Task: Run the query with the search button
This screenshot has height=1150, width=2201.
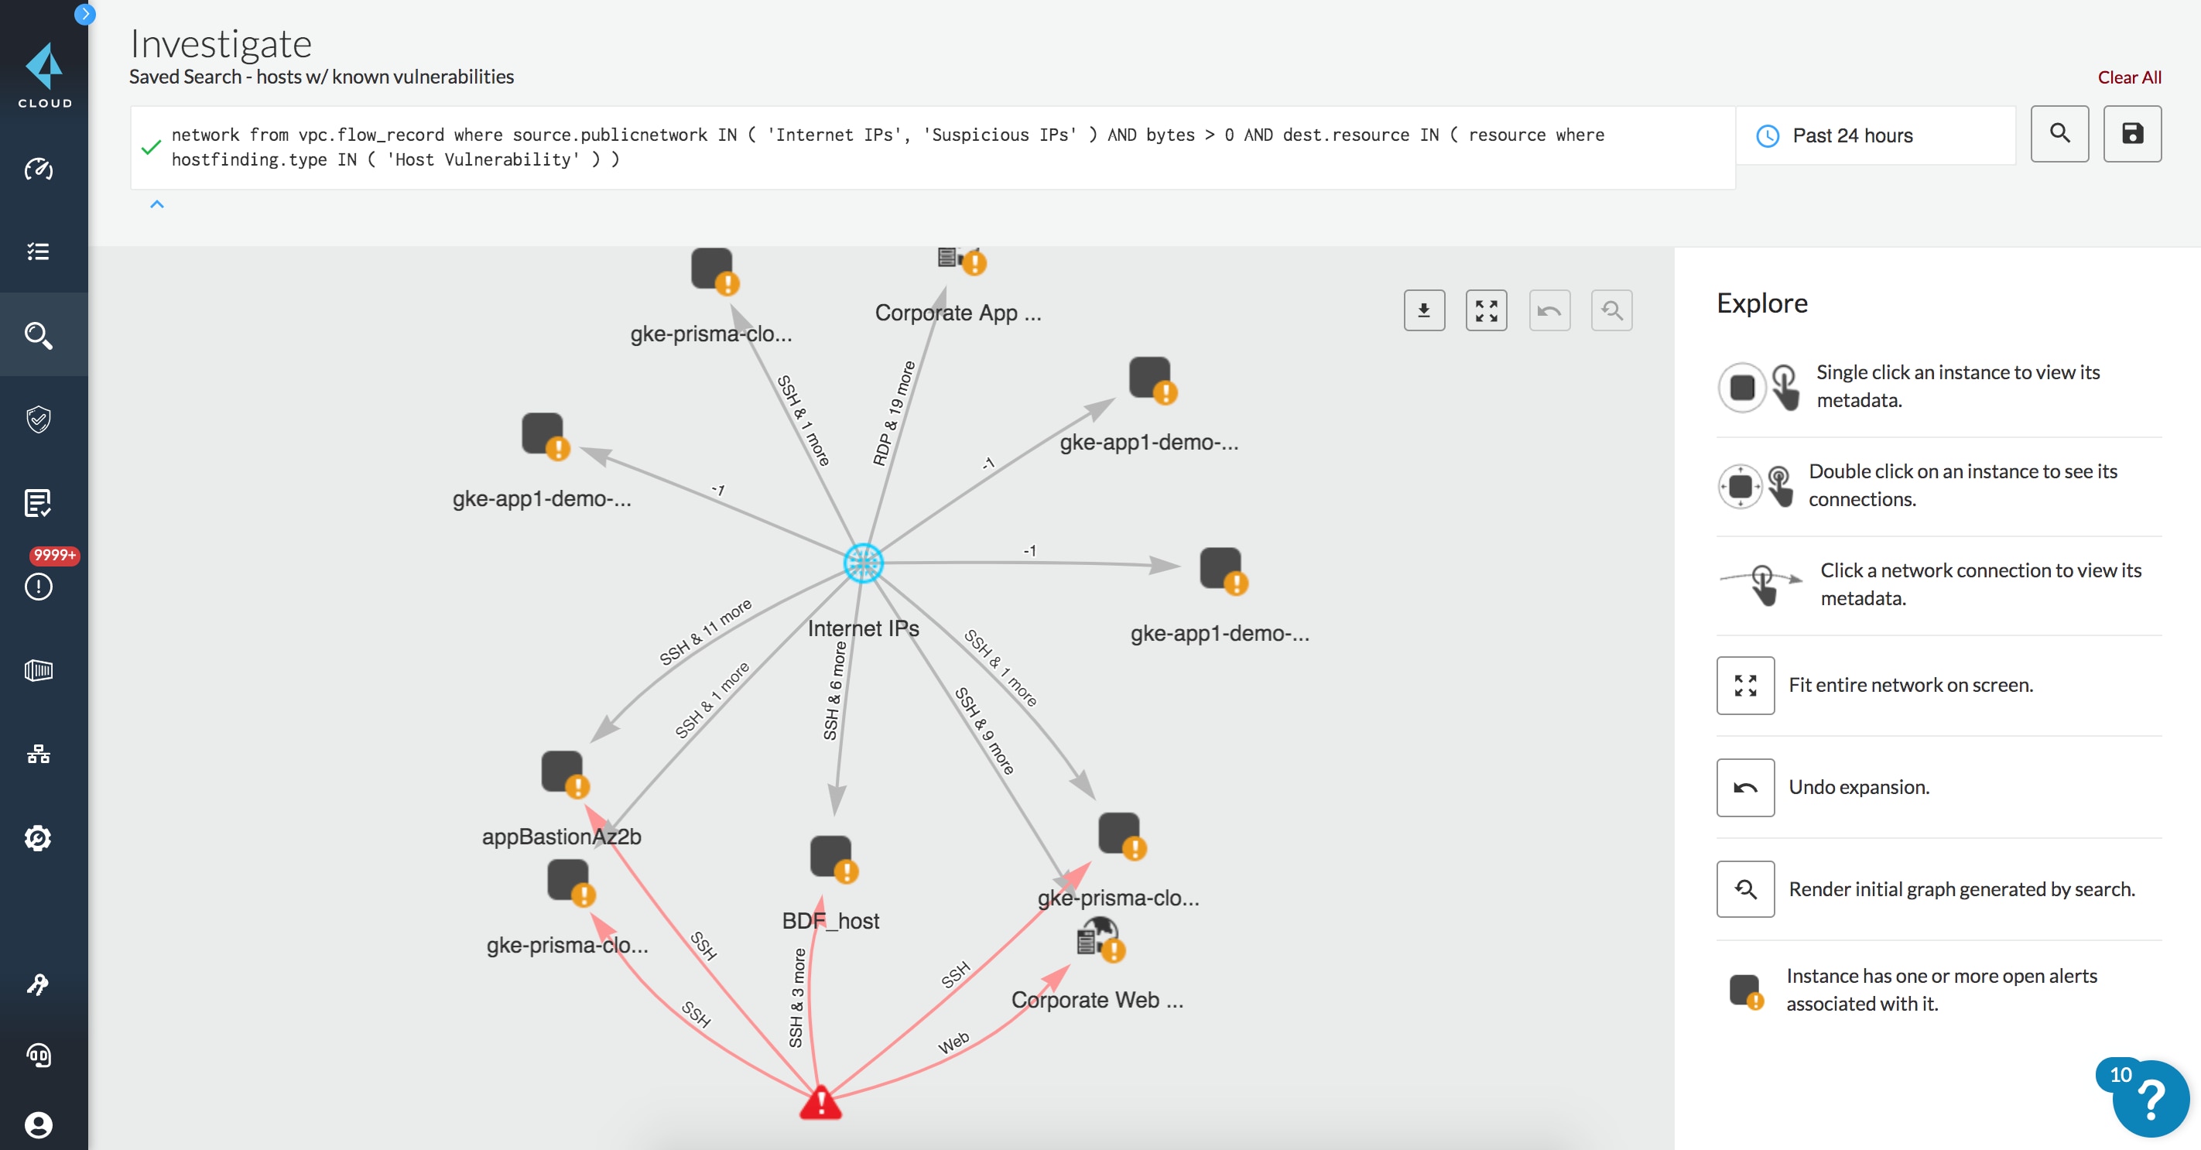Action: [x=2059, y=134]
